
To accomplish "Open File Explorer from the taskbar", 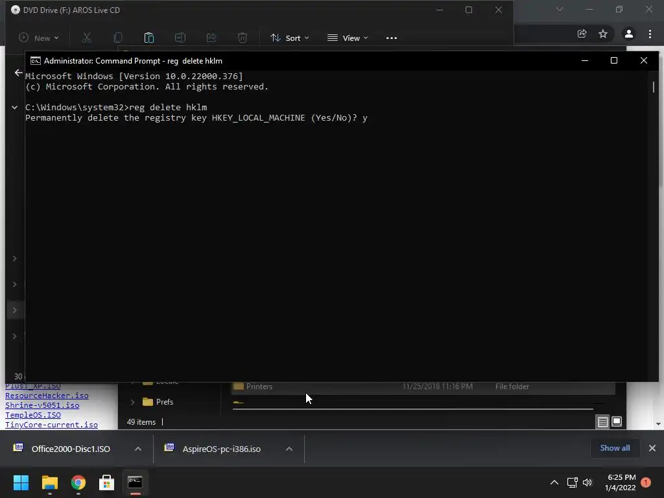I will [49, 482].
